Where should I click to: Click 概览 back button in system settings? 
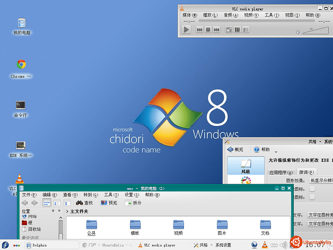(x=235, y=149)
